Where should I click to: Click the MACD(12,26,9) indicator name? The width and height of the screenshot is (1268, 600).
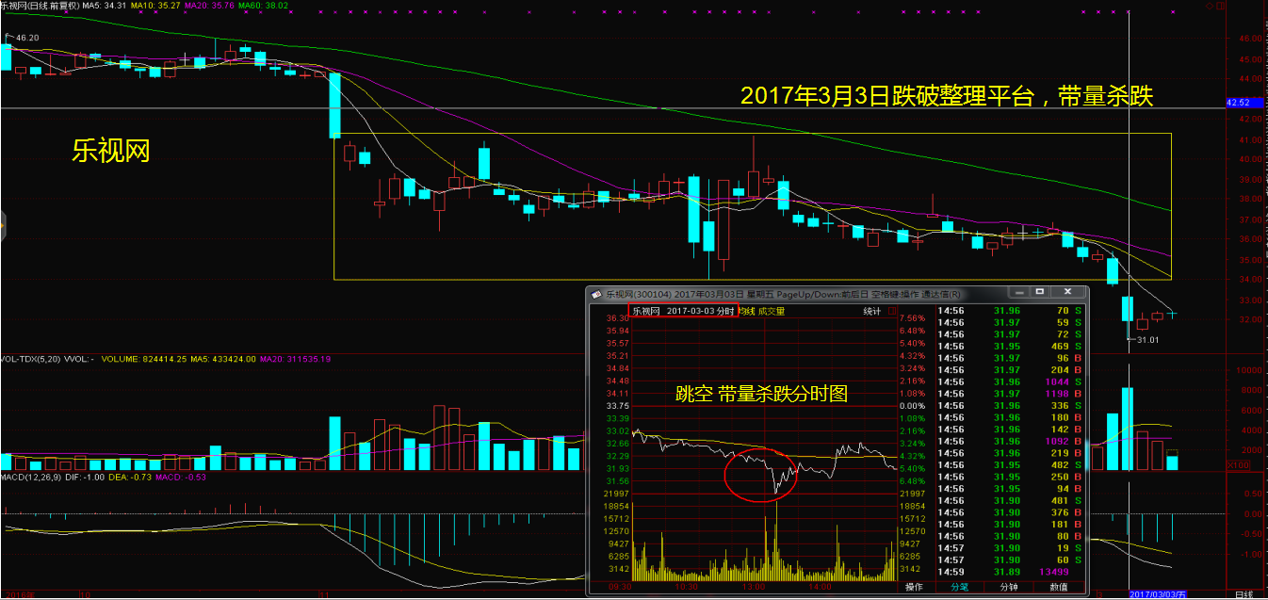pos(31,477)
